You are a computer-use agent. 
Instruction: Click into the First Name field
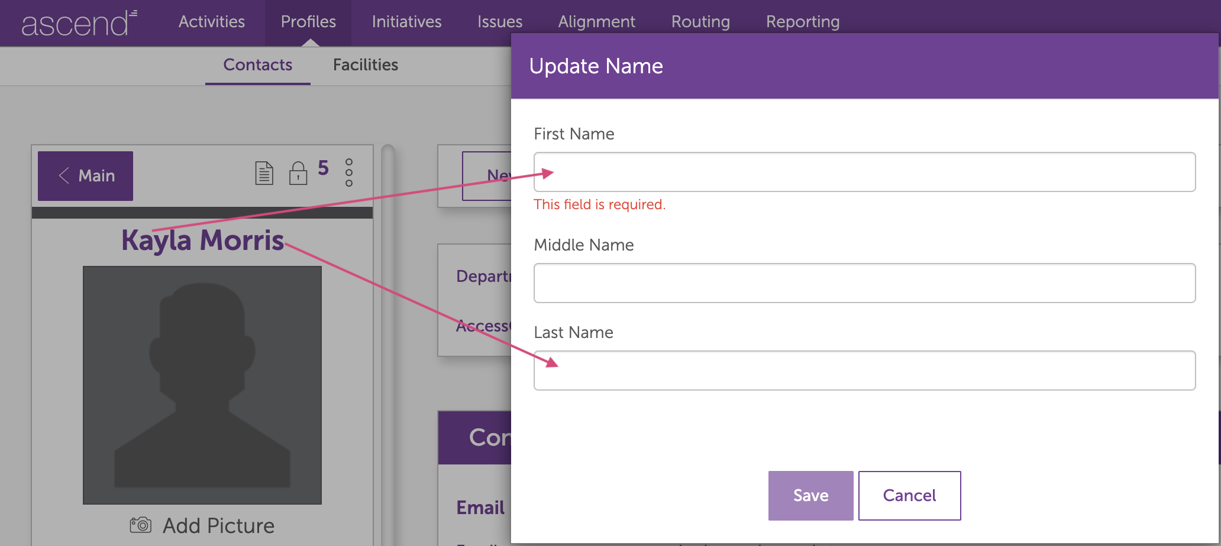864,172
